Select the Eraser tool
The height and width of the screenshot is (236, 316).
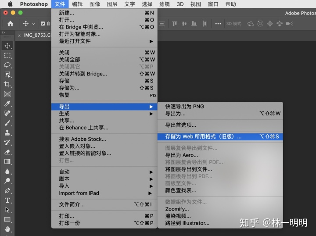coord(7,152)
